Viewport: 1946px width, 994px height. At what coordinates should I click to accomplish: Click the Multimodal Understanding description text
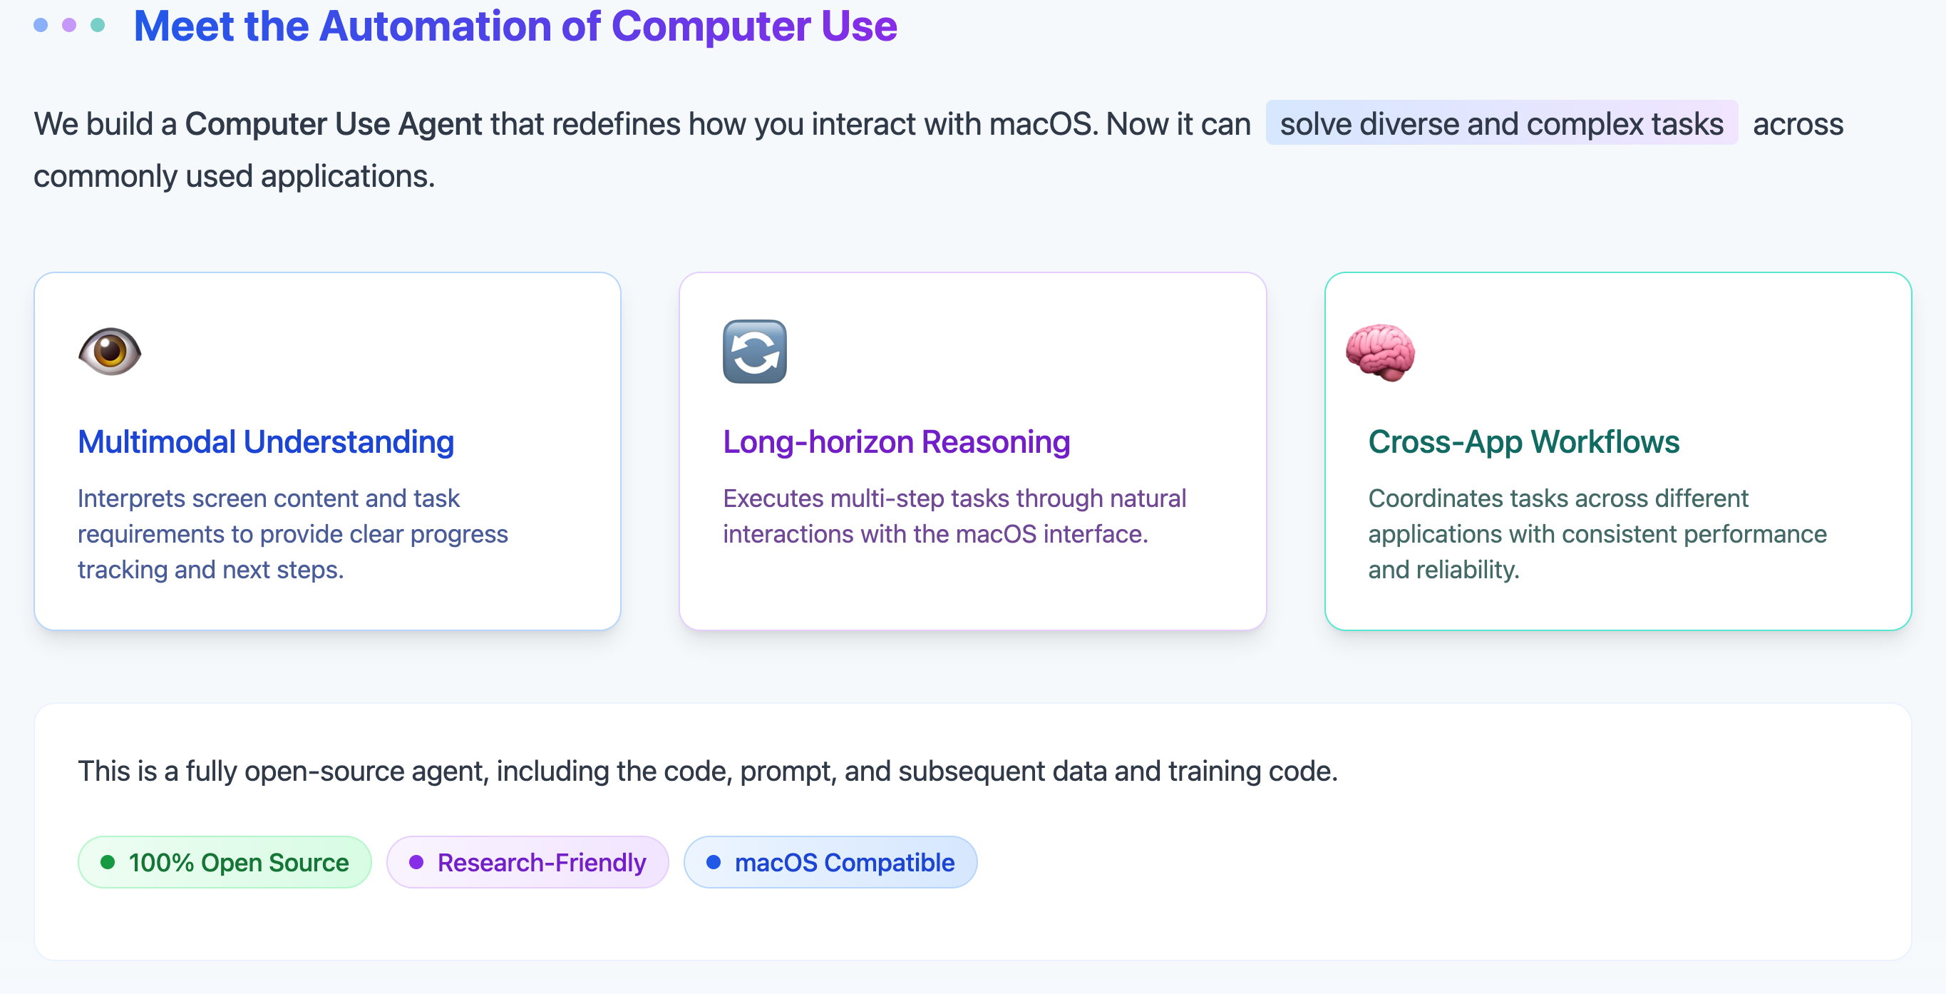(x=293, y=533)
